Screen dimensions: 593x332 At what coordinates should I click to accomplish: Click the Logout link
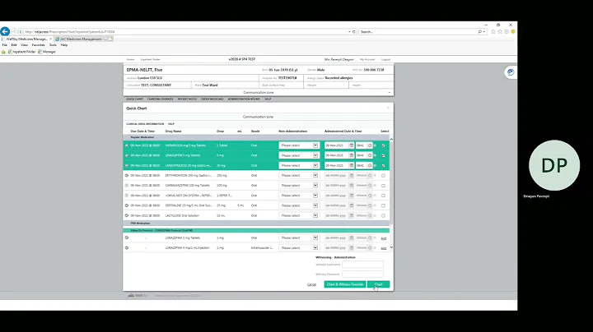(x=385, y=60)
